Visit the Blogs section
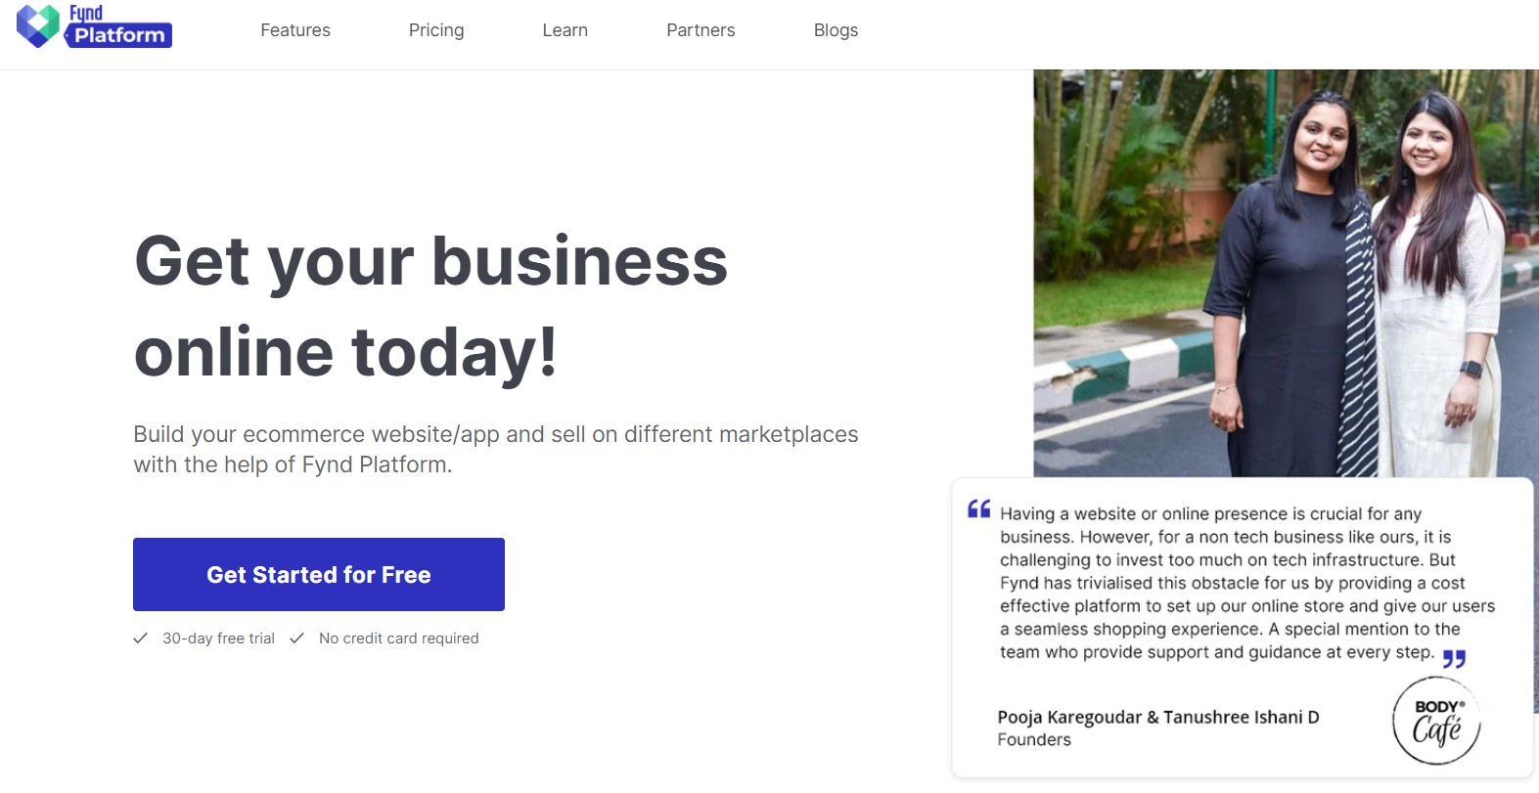The width and height of the screenshot is (1539, 793). tap(836, 30)
